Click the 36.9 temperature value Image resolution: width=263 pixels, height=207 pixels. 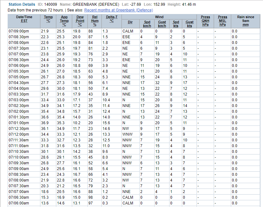[x=45, y=123]
